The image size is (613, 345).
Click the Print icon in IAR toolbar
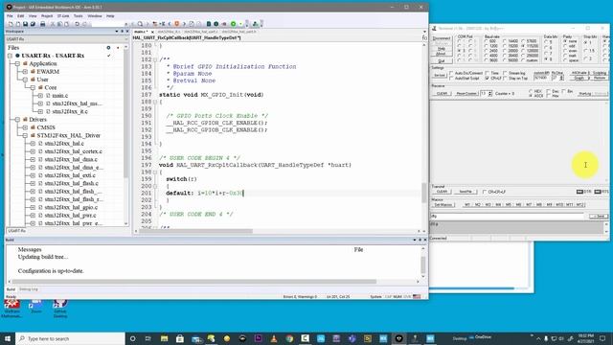42,24
